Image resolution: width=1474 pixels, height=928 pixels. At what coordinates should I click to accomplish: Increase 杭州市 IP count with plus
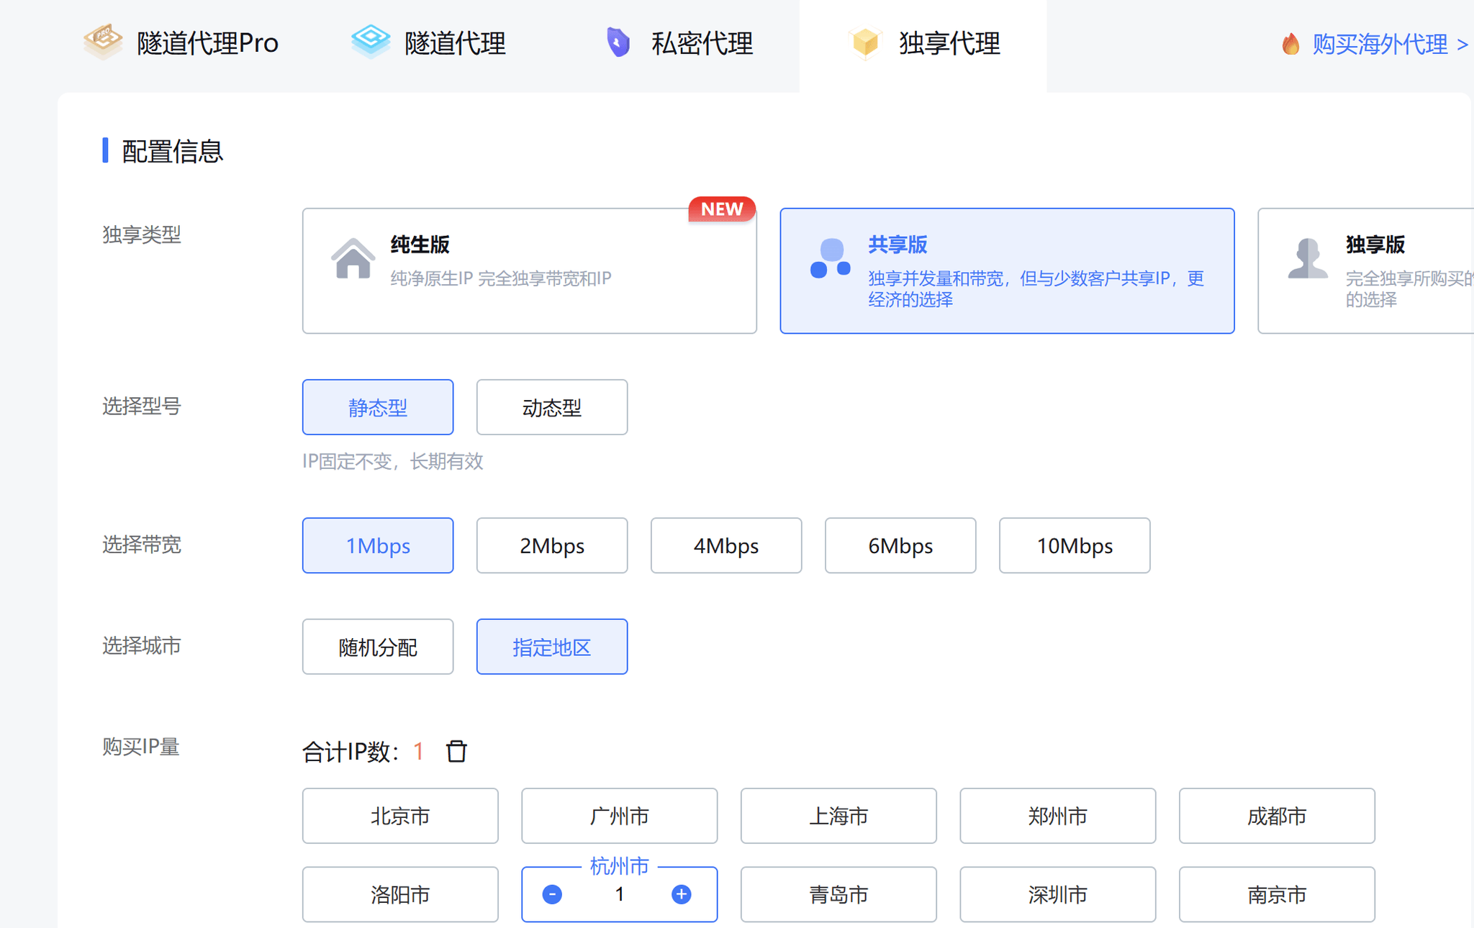click(682, 894)
